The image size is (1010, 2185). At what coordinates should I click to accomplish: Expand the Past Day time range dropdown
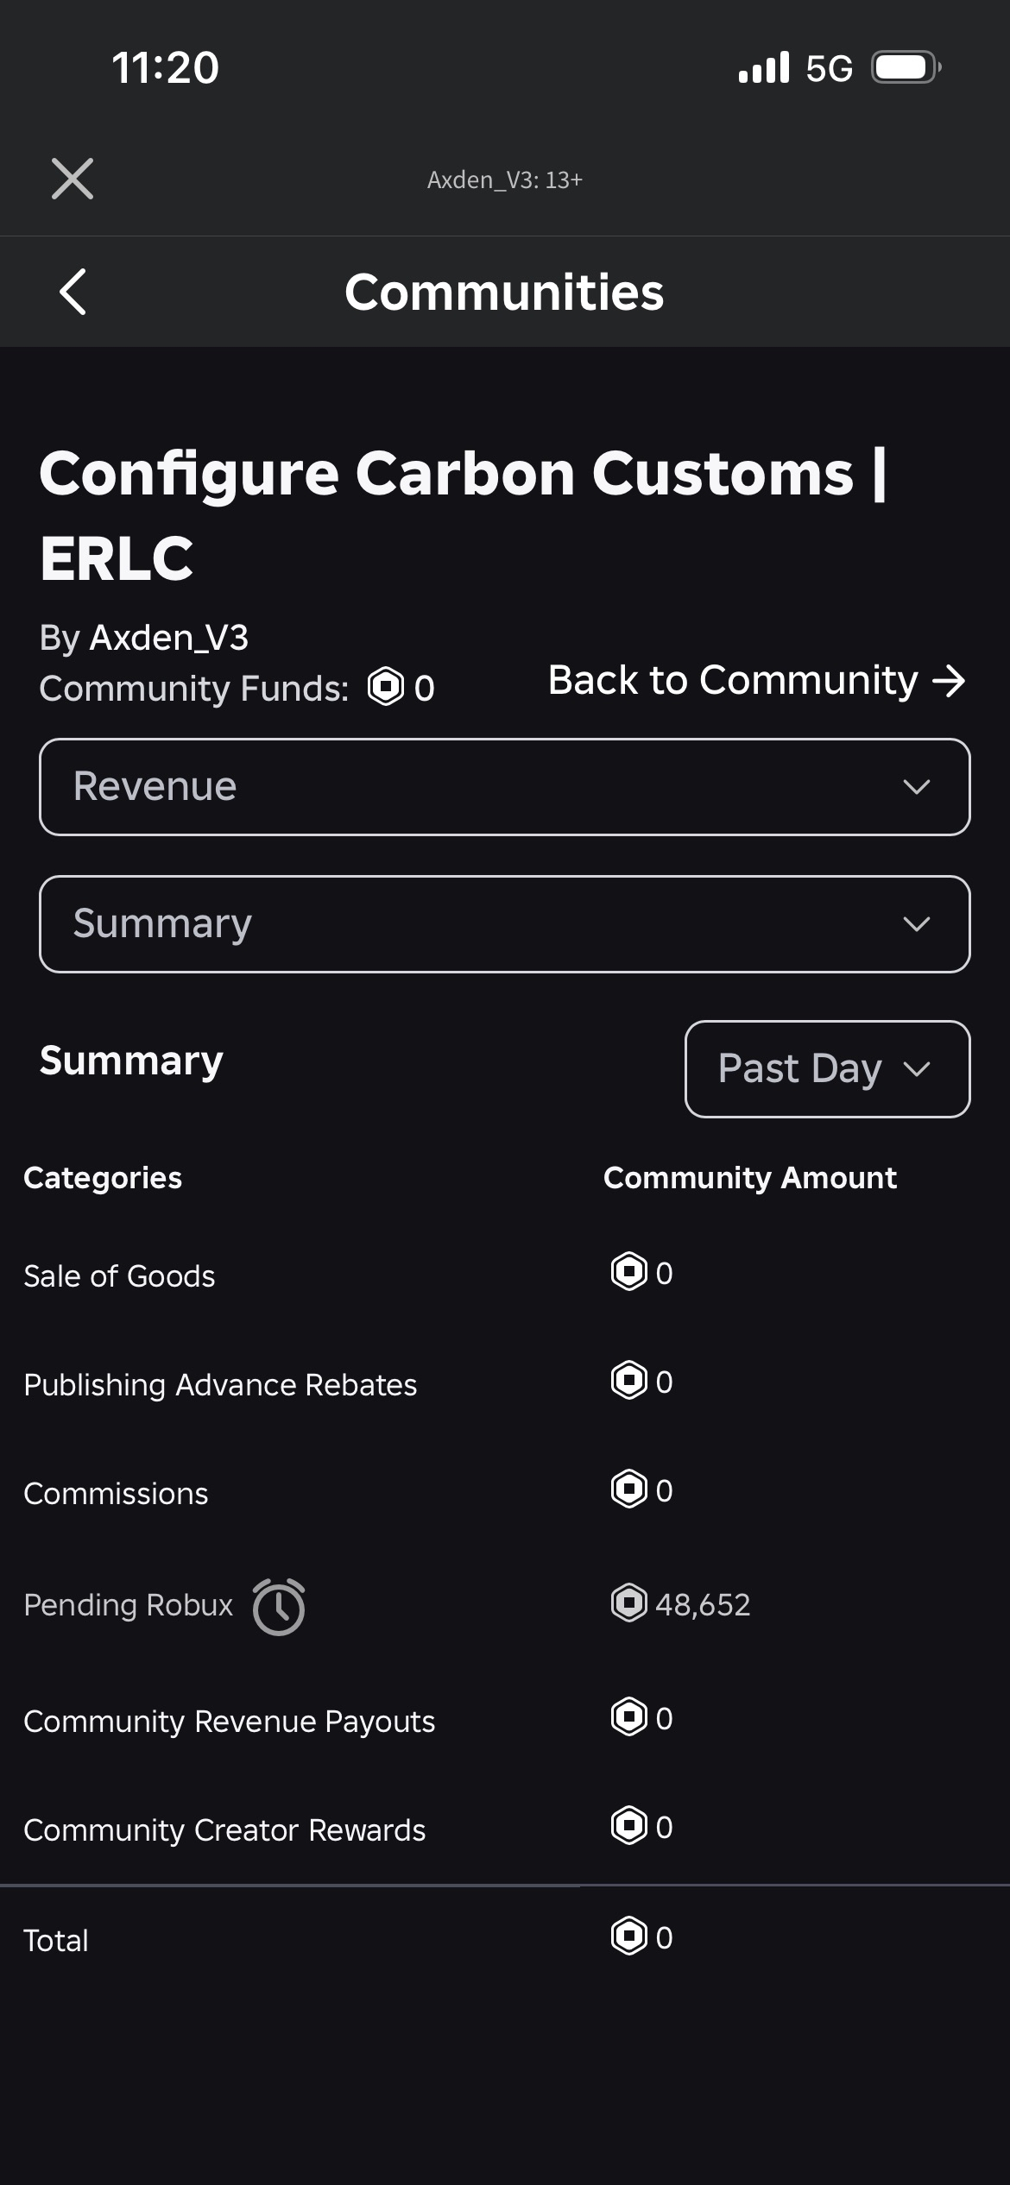[828, 1069]
